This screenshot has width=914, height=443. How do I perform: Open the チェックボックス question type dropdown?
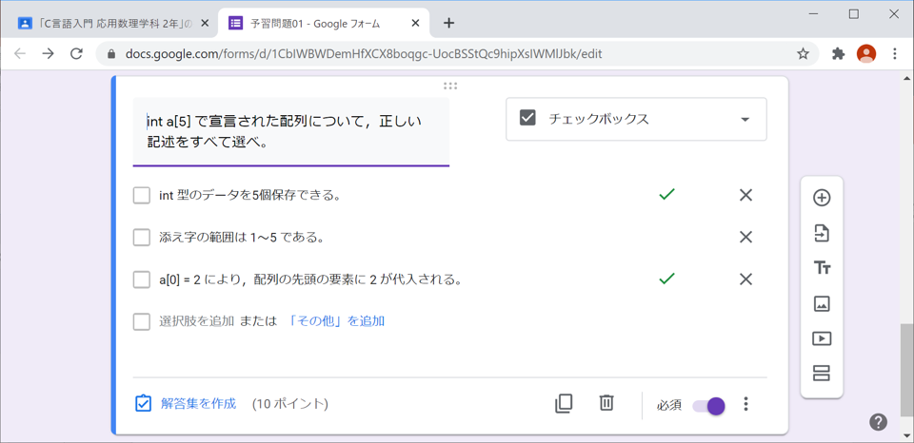tap(636, 119)
